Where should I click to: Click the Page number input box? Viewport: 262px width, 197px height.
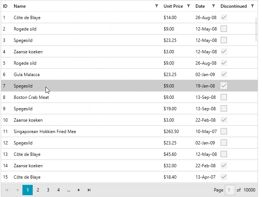click(x=230, y=190)
